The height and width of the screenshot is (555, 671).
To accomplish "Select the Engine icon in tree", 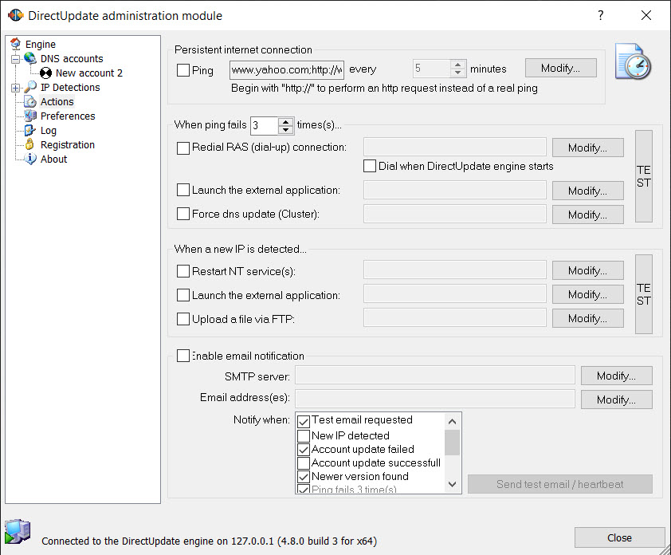I will tap(15, 44).
